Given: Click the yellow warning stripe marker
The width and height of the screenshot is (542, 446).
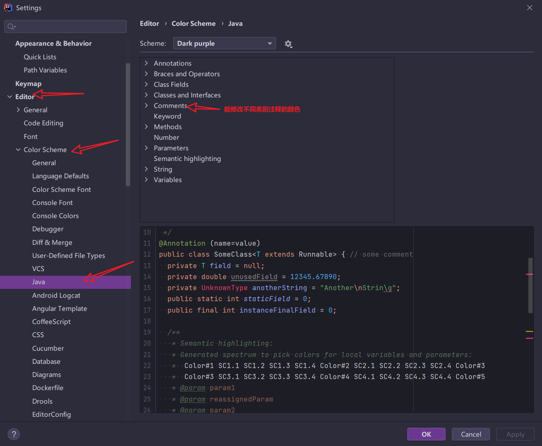Looking at the screenshot, I should 529,331.
